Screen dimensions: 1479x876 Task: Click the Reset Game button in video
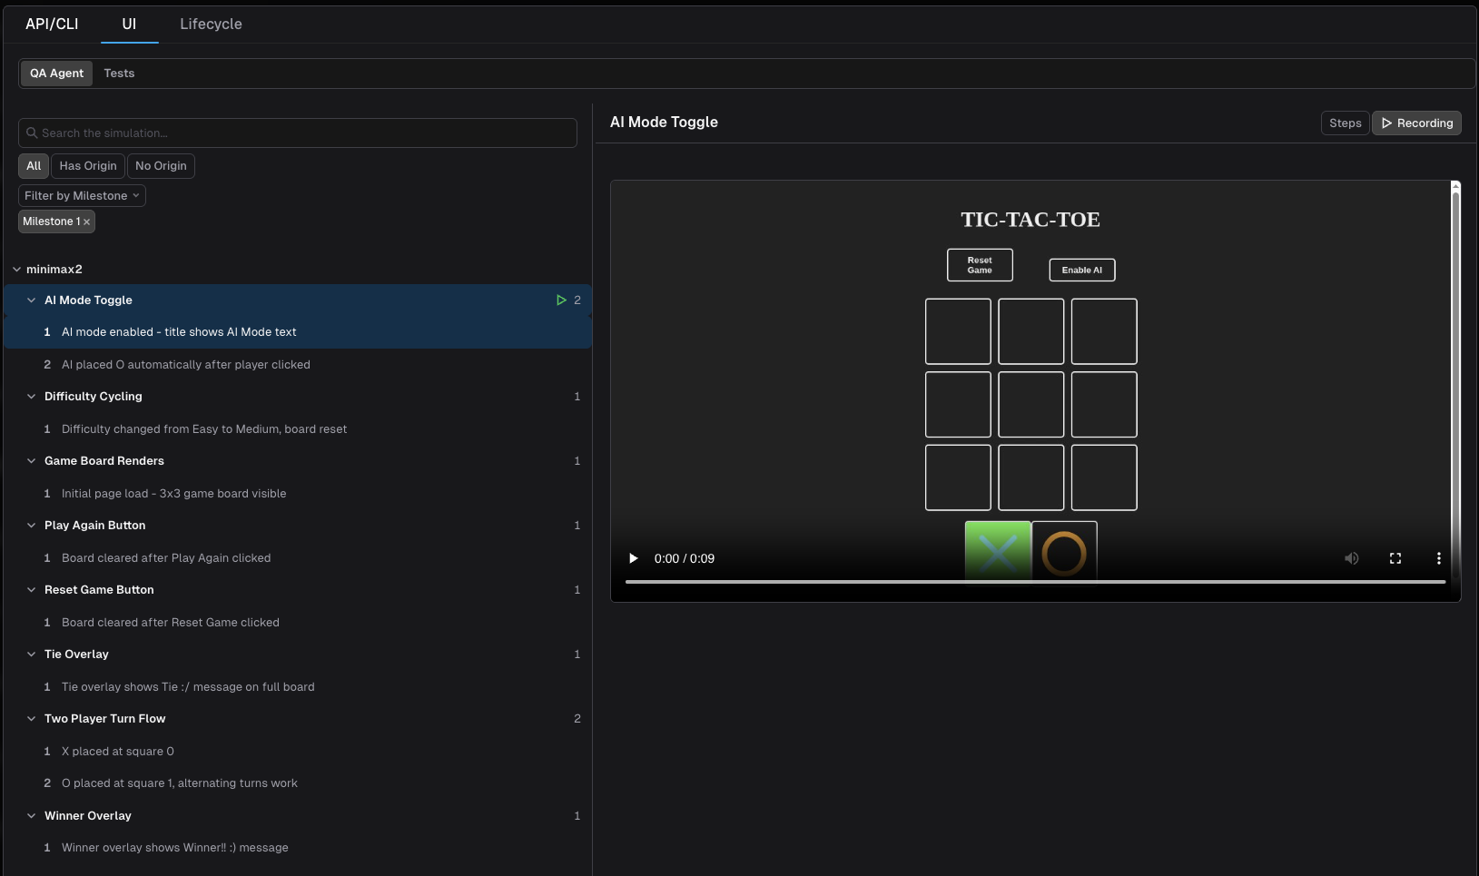click(980, 265)
